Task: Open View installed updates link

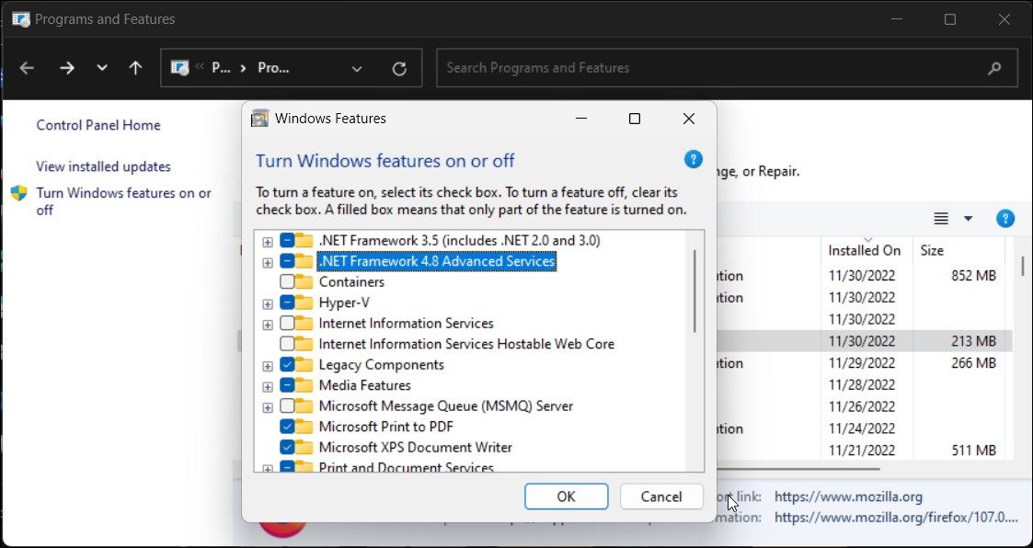Action: [103, 166]
